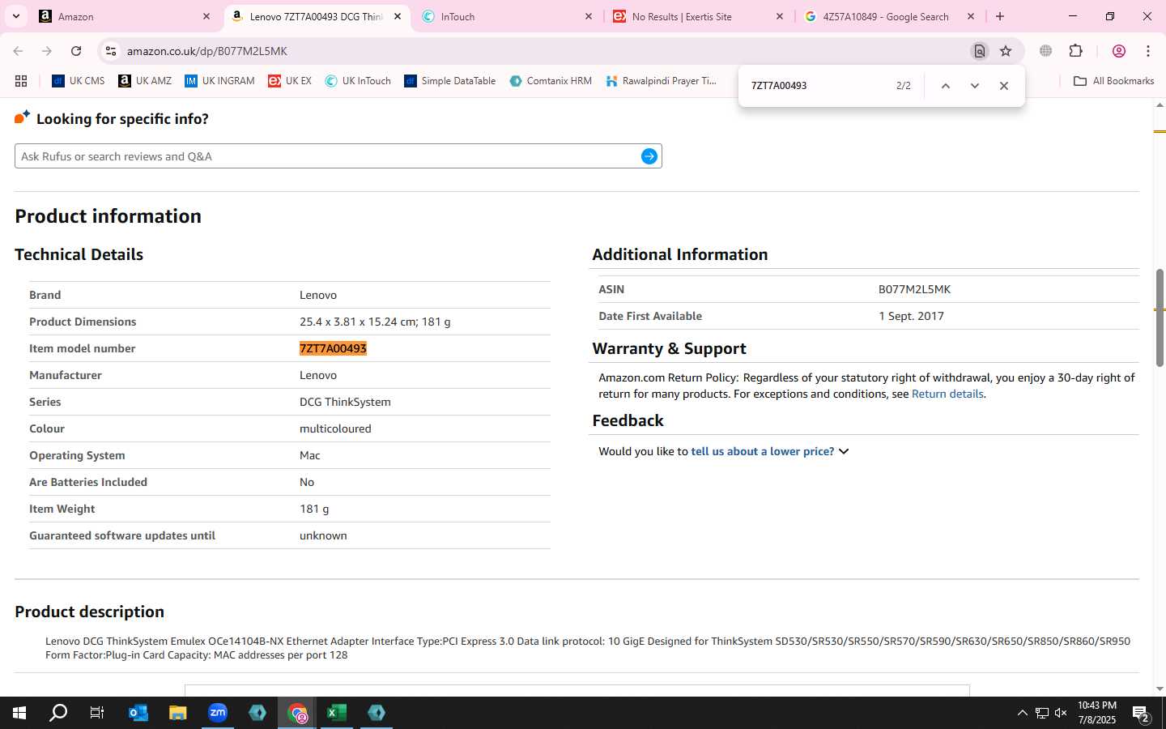Image resolution: width=1166 pixels, height=729 pixels.
Task: Click the DCG ThinkSystem series value
Action: (345, 402)
